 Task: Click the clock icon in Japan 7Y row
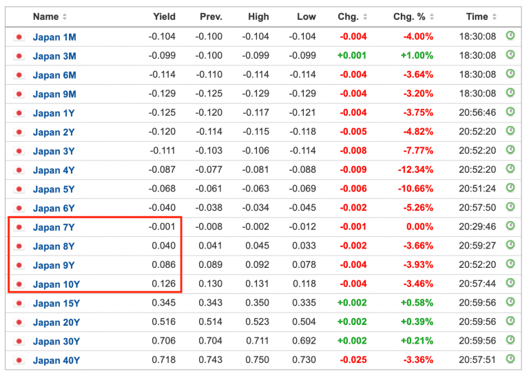510,226
